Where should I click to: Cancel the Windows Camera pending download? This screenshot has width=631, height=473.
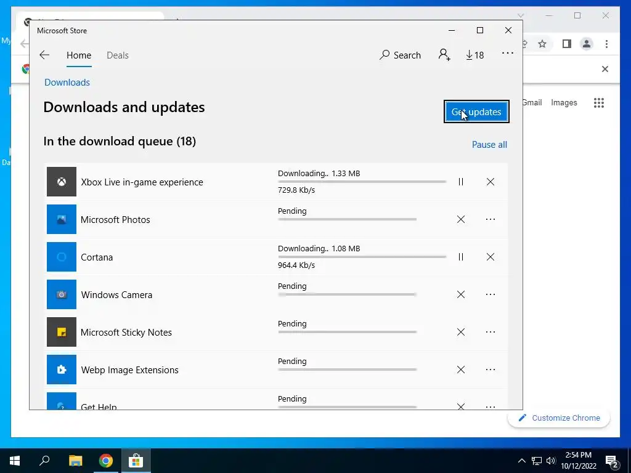[x=461, y=294]
